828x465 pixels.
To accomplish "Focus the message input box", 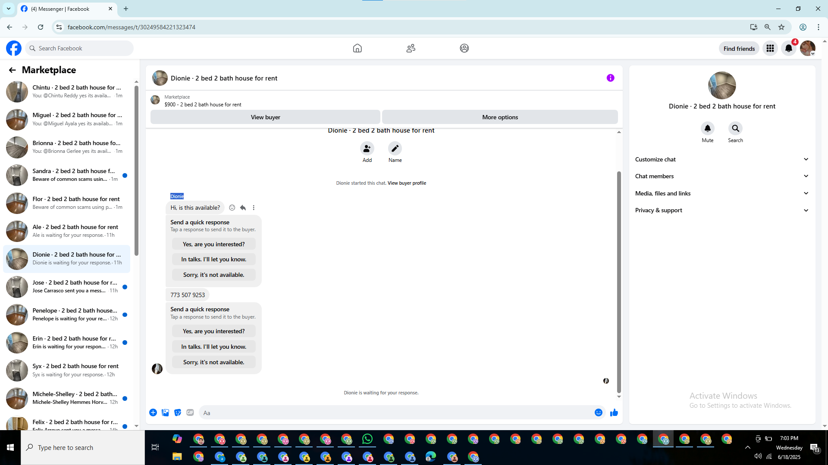I will [x=397, y=413].
